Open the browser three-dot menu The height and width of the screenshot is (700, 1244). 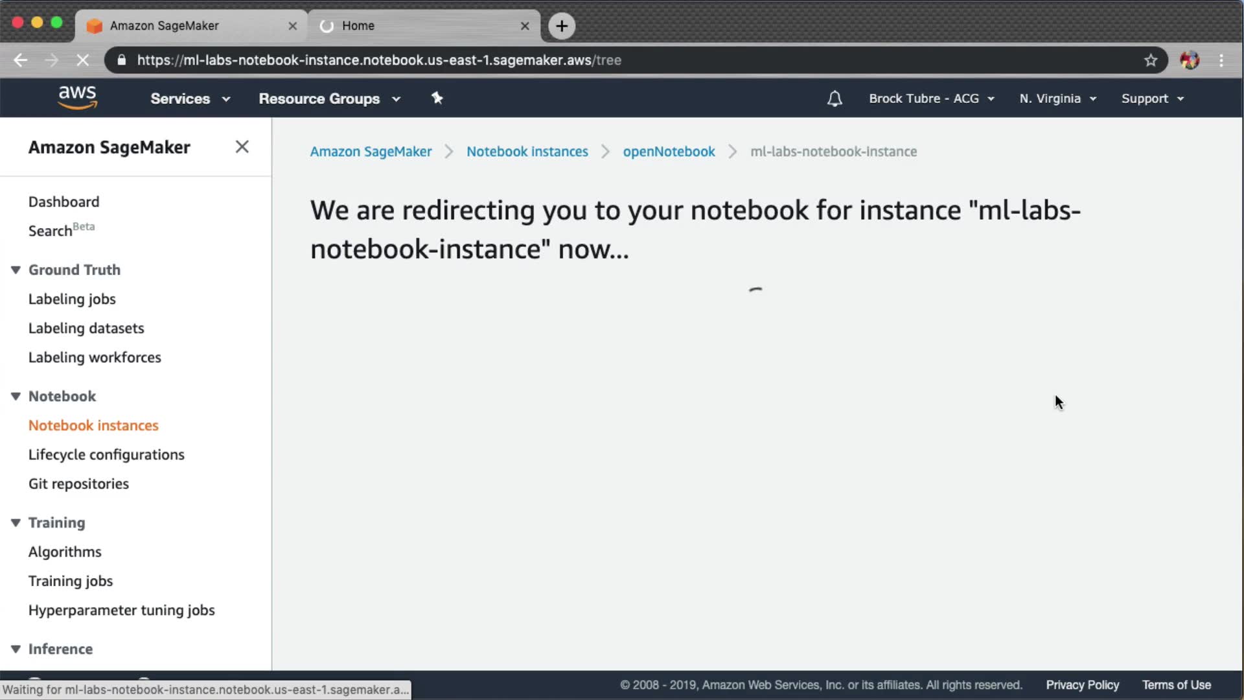(x=1221, y=60)
